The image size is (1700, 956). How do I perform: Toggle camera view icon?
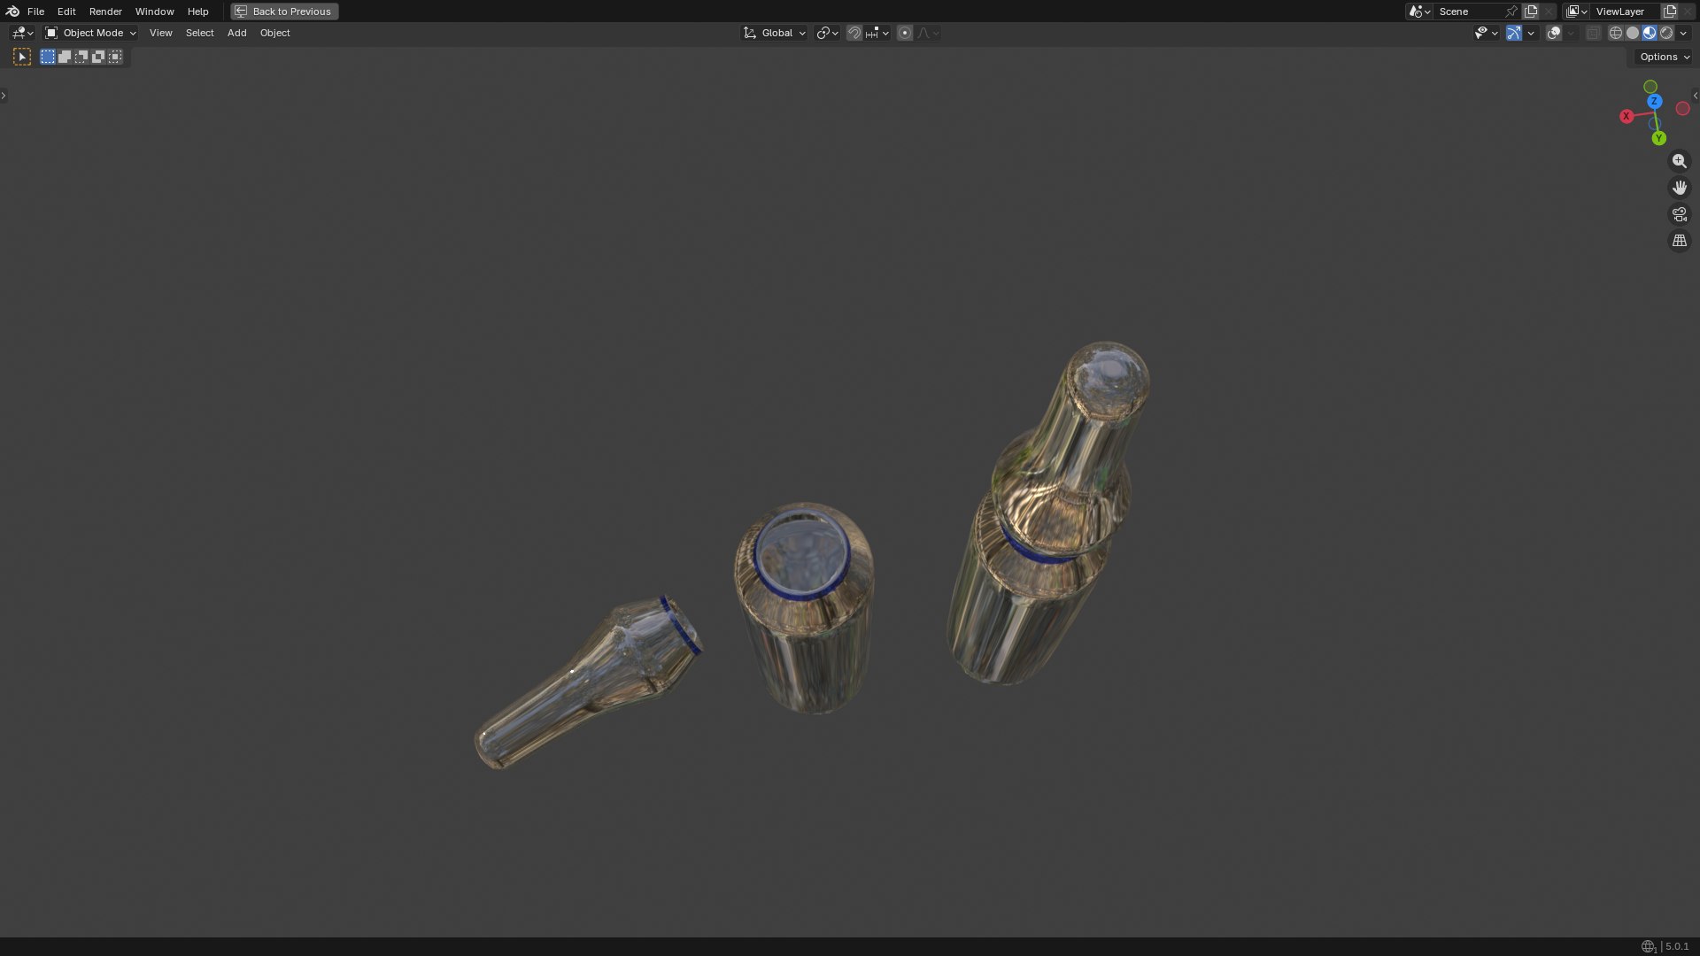coord(1680,214)
